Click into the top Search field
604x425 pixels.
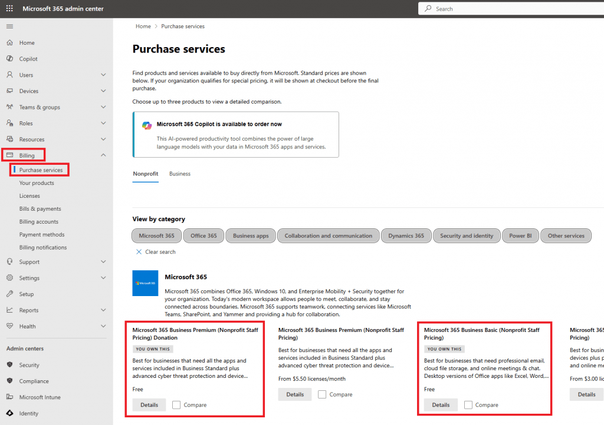[511, 8]
